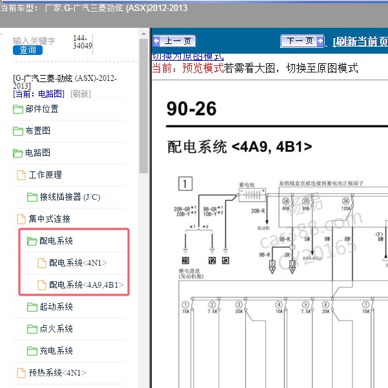Screen dimensions: 388x388
Task: Click the sidebar vertical scrollbar thumb
Action: (143, 106)
